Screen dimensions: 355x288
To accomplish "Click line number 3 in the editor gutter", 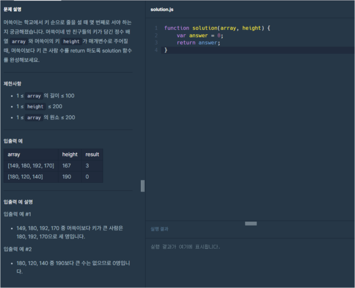I will coord(156,43).
